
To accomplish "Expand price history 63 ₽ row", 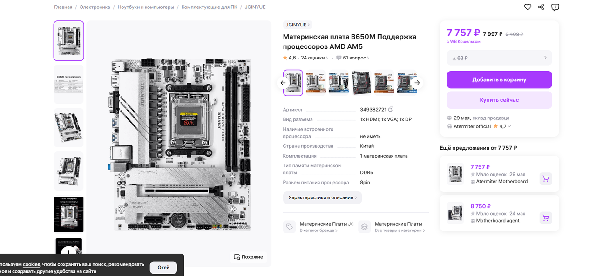I will tap(499, 58).
